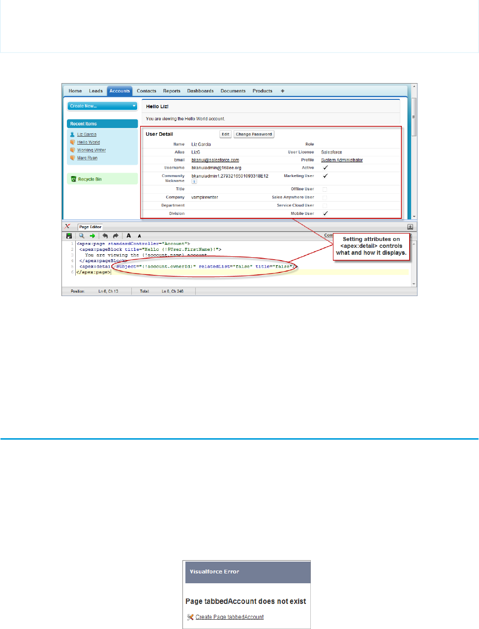Viewport: 479px width, 629px height.
Task: Open the Dashboards tab
Action: [x=200, y=91]
